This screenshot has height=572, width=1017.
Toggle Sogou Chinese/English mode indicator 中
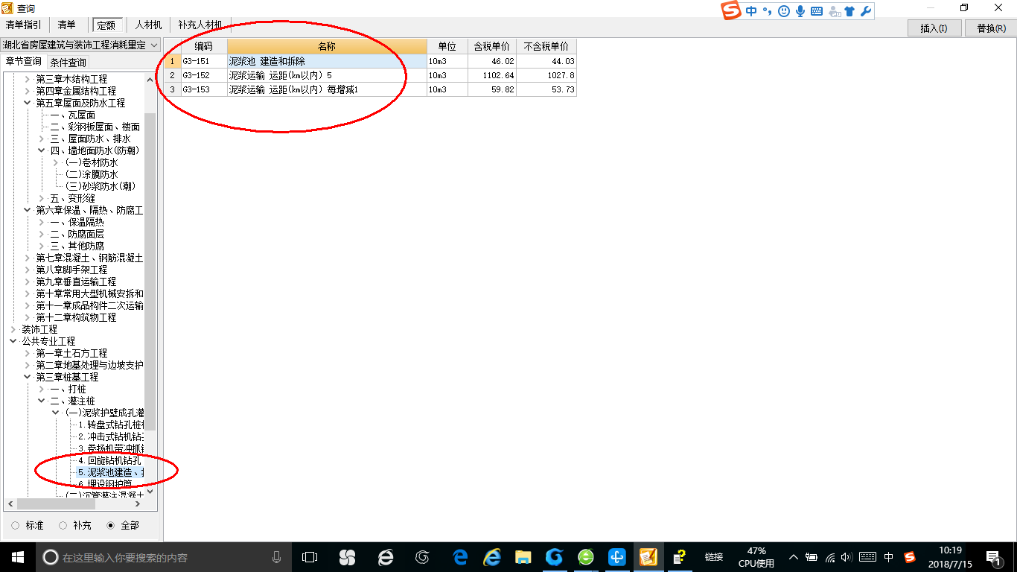pos(751,11)
